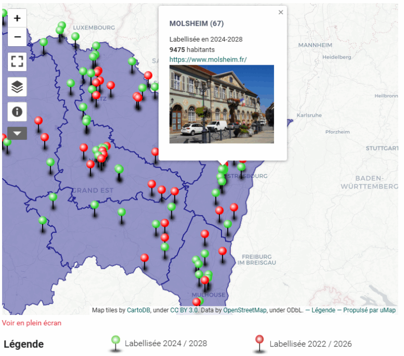Click the red marker near Mulhouse label

(x=205, y=281)
